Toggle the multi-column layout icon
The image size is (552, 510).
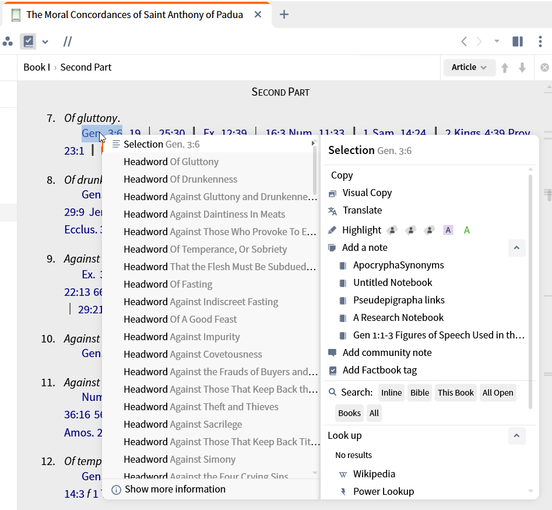[x=518, y=41]
